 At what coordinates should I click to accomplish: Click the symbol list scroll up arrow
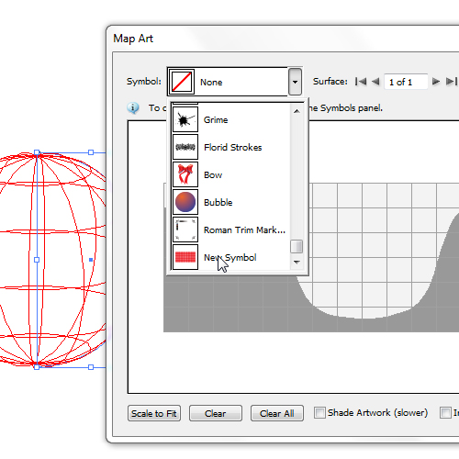click(x=297, y=111)
